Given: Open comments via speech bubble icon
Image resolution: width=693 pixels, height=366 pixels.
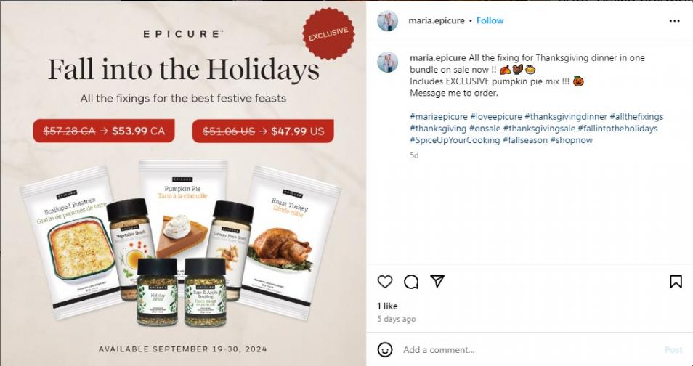Looking at the screenshot, I should click(x=411, y=282).
